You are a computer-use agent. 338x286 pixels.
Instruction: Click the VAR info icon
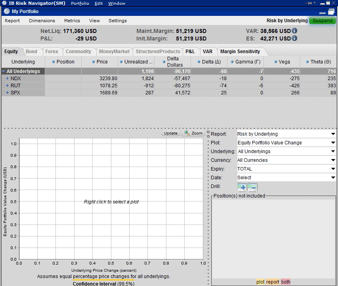tap(294, 31)
